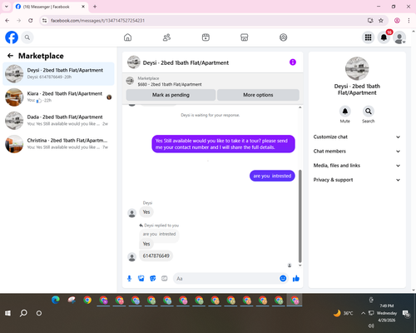
Task: Open the GIF picker icon
Action: pos(165,278)
